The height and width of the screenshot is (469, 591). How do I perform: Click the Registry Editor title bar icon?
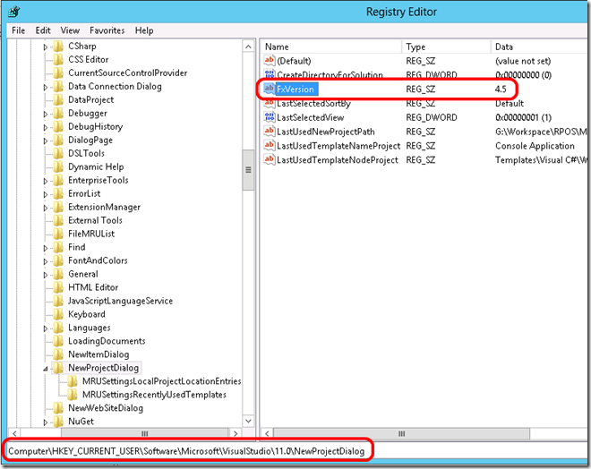(14, 12)
